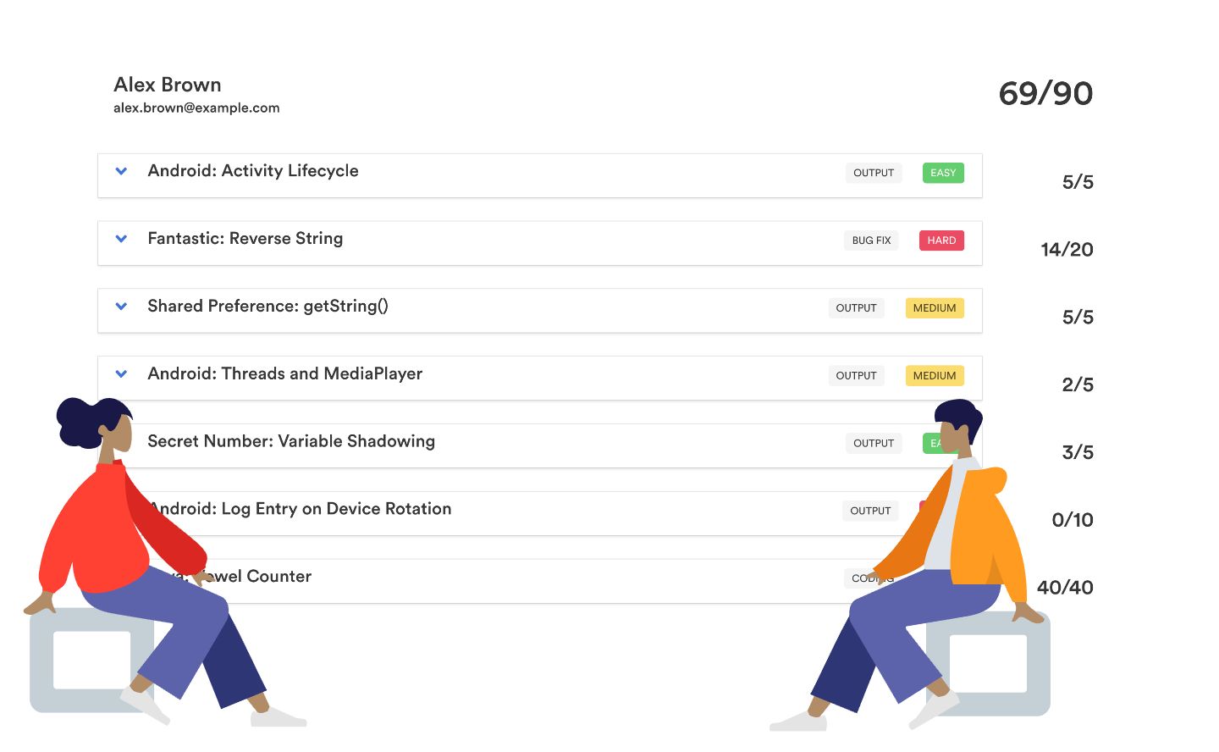Viewport: 1219px width, 752px height.
Task: Click the 14/20 score value
Action: (1067, 250)
